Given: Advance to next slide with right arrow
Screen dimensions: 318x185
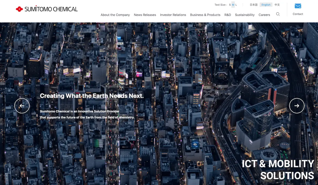Looking at the screenshot, I should click(x=297, y=106).
